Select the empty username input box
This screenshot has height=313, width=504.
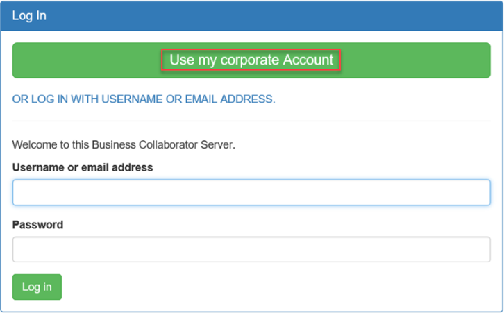pos(251,192)
